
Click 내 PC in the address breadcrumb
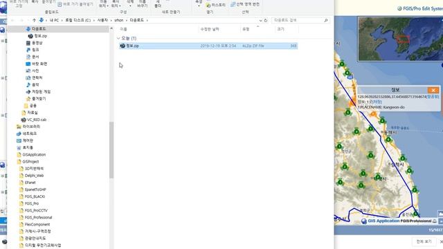tap(54, 20)
